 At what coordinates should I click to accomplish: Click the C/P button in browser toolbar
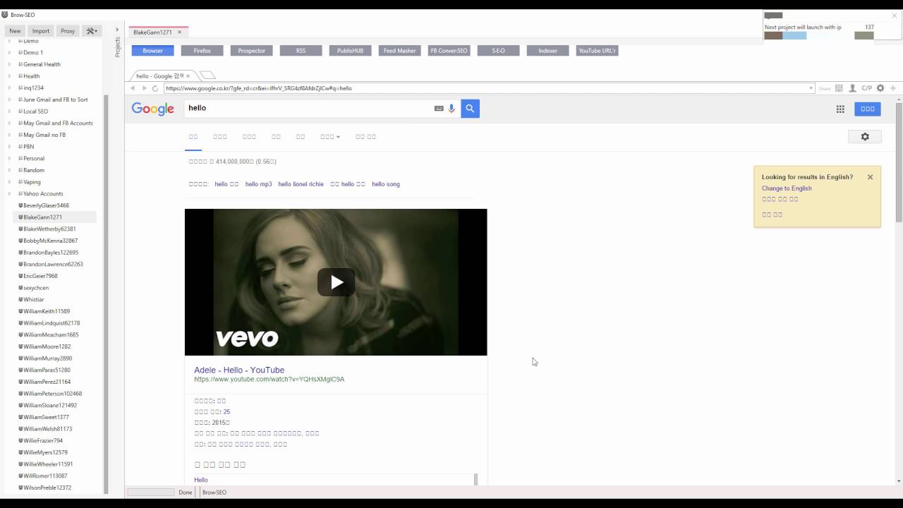[867, 88]
